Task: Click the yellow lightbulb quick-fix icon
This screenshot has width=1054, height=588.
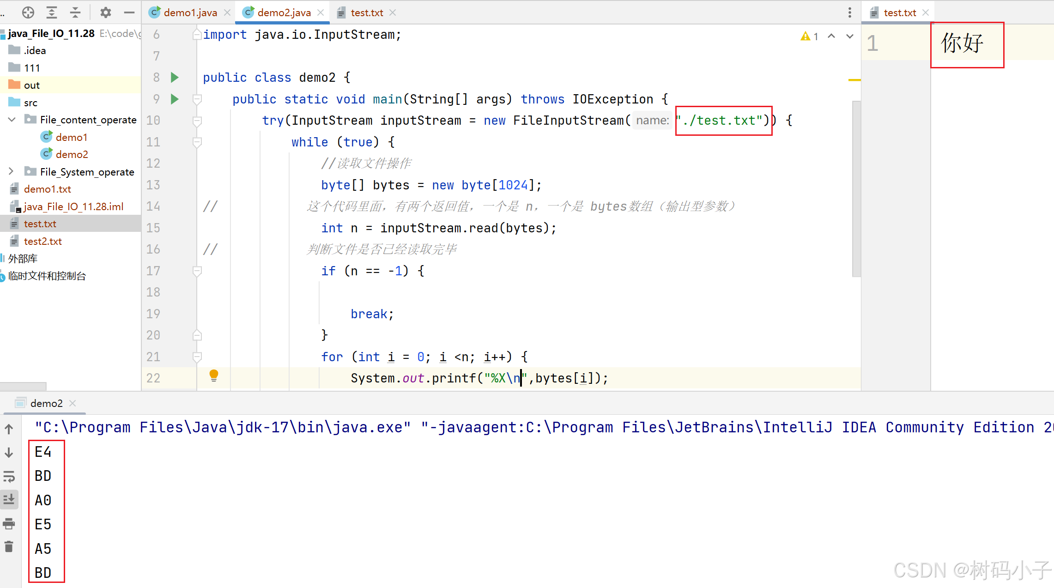Action: (x=213, y=376)
